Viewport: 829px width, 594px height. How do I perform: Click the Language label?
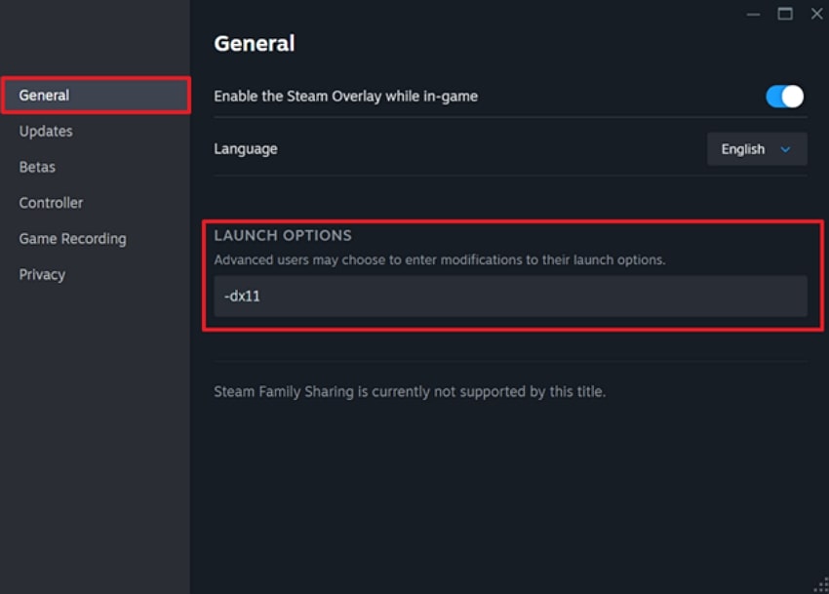click(x=245, y=148)
